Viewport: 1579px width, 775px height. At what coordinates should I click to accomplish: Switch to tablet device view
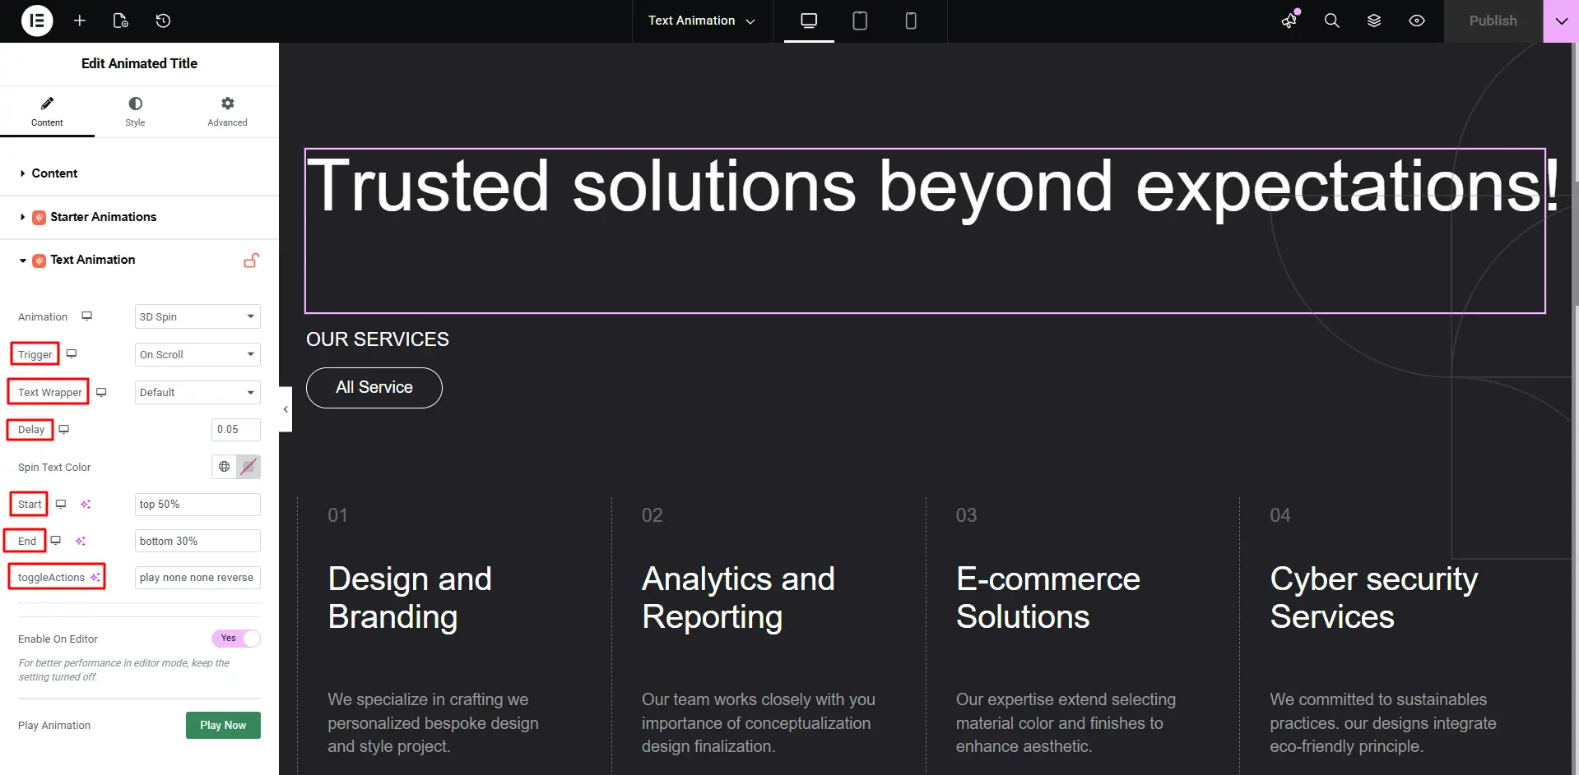(x=860, y=21)
